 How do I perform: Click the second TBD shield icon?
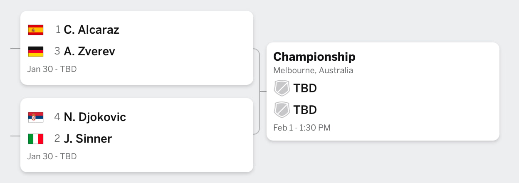tap(282, 110)
